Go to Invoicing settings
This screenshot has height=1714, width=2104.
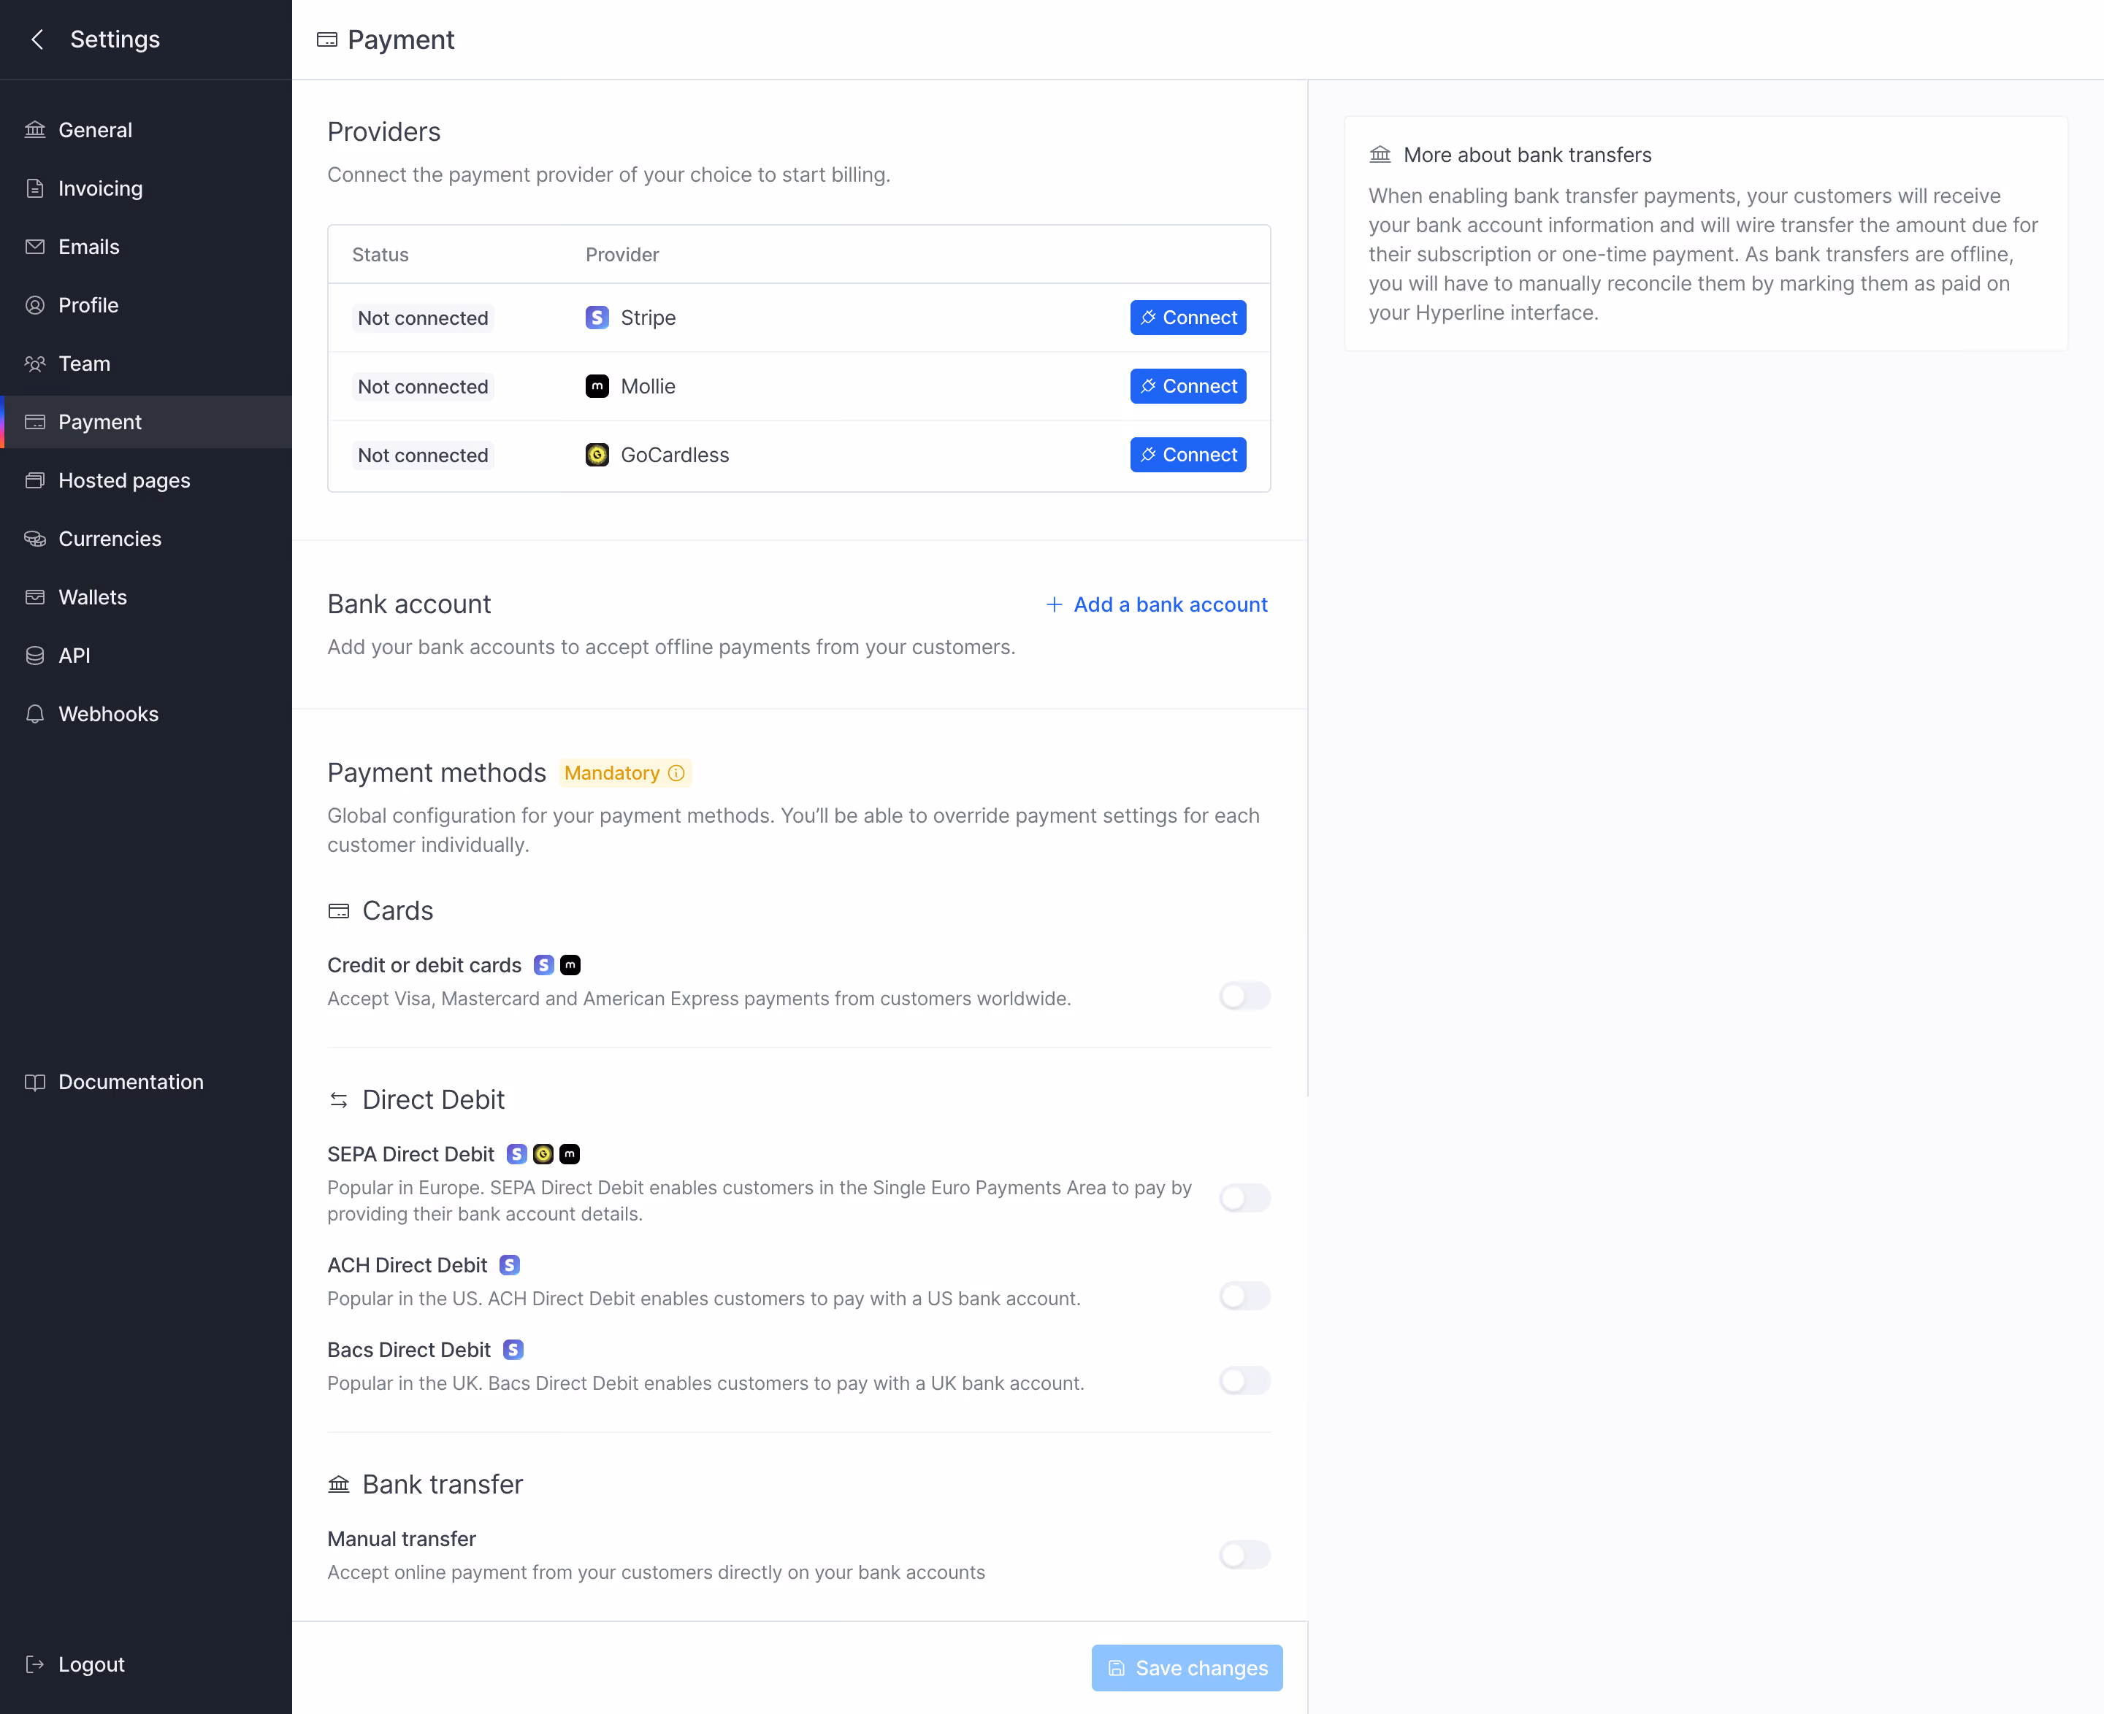(146, 188)
